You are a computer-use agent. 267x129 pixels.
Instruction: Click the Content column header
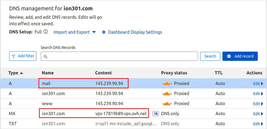(x=103, y=73)
